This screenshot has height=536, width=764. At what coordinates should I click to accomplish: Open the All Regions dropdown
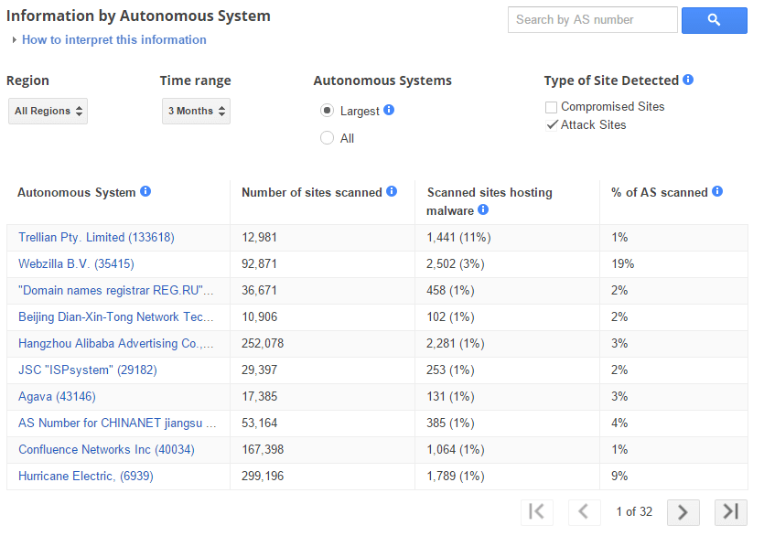[x=48, y=111]
